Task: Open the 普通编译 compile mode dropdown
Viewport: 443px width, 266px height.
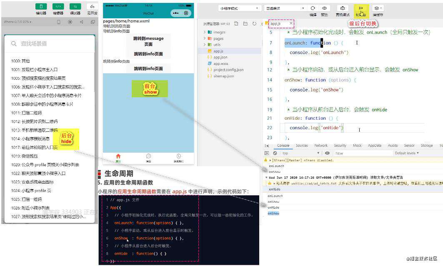Action: [x=285, y=8]
